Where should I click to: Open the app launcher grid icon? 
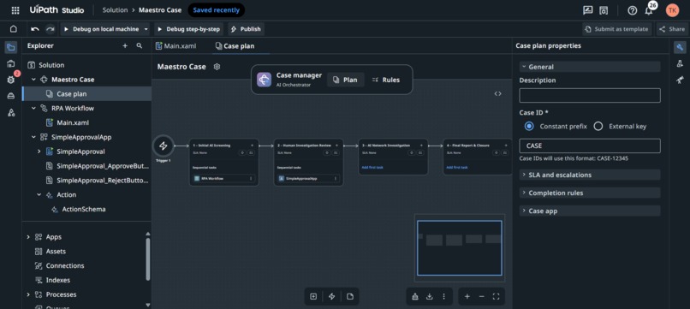point(15,10)
